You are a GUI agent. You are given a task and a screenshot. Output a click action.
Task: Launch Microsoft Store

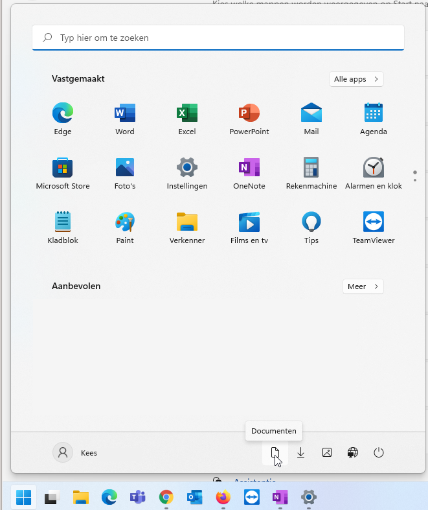click(x=63, y=174)
